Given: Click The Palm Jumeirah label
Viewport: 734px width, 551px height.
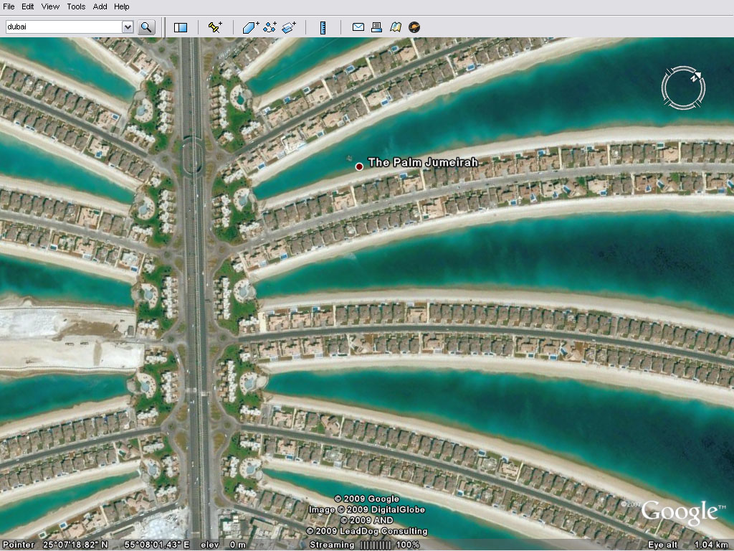Looking at the screenshot, I should click(423, 162).
